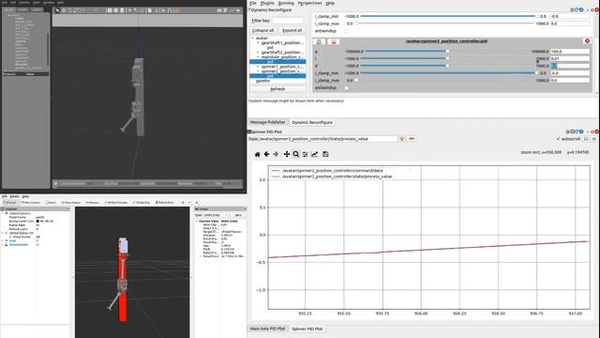Expand Grid display entry in RViz
600x338 pixels.
click(x=3, y=240)
